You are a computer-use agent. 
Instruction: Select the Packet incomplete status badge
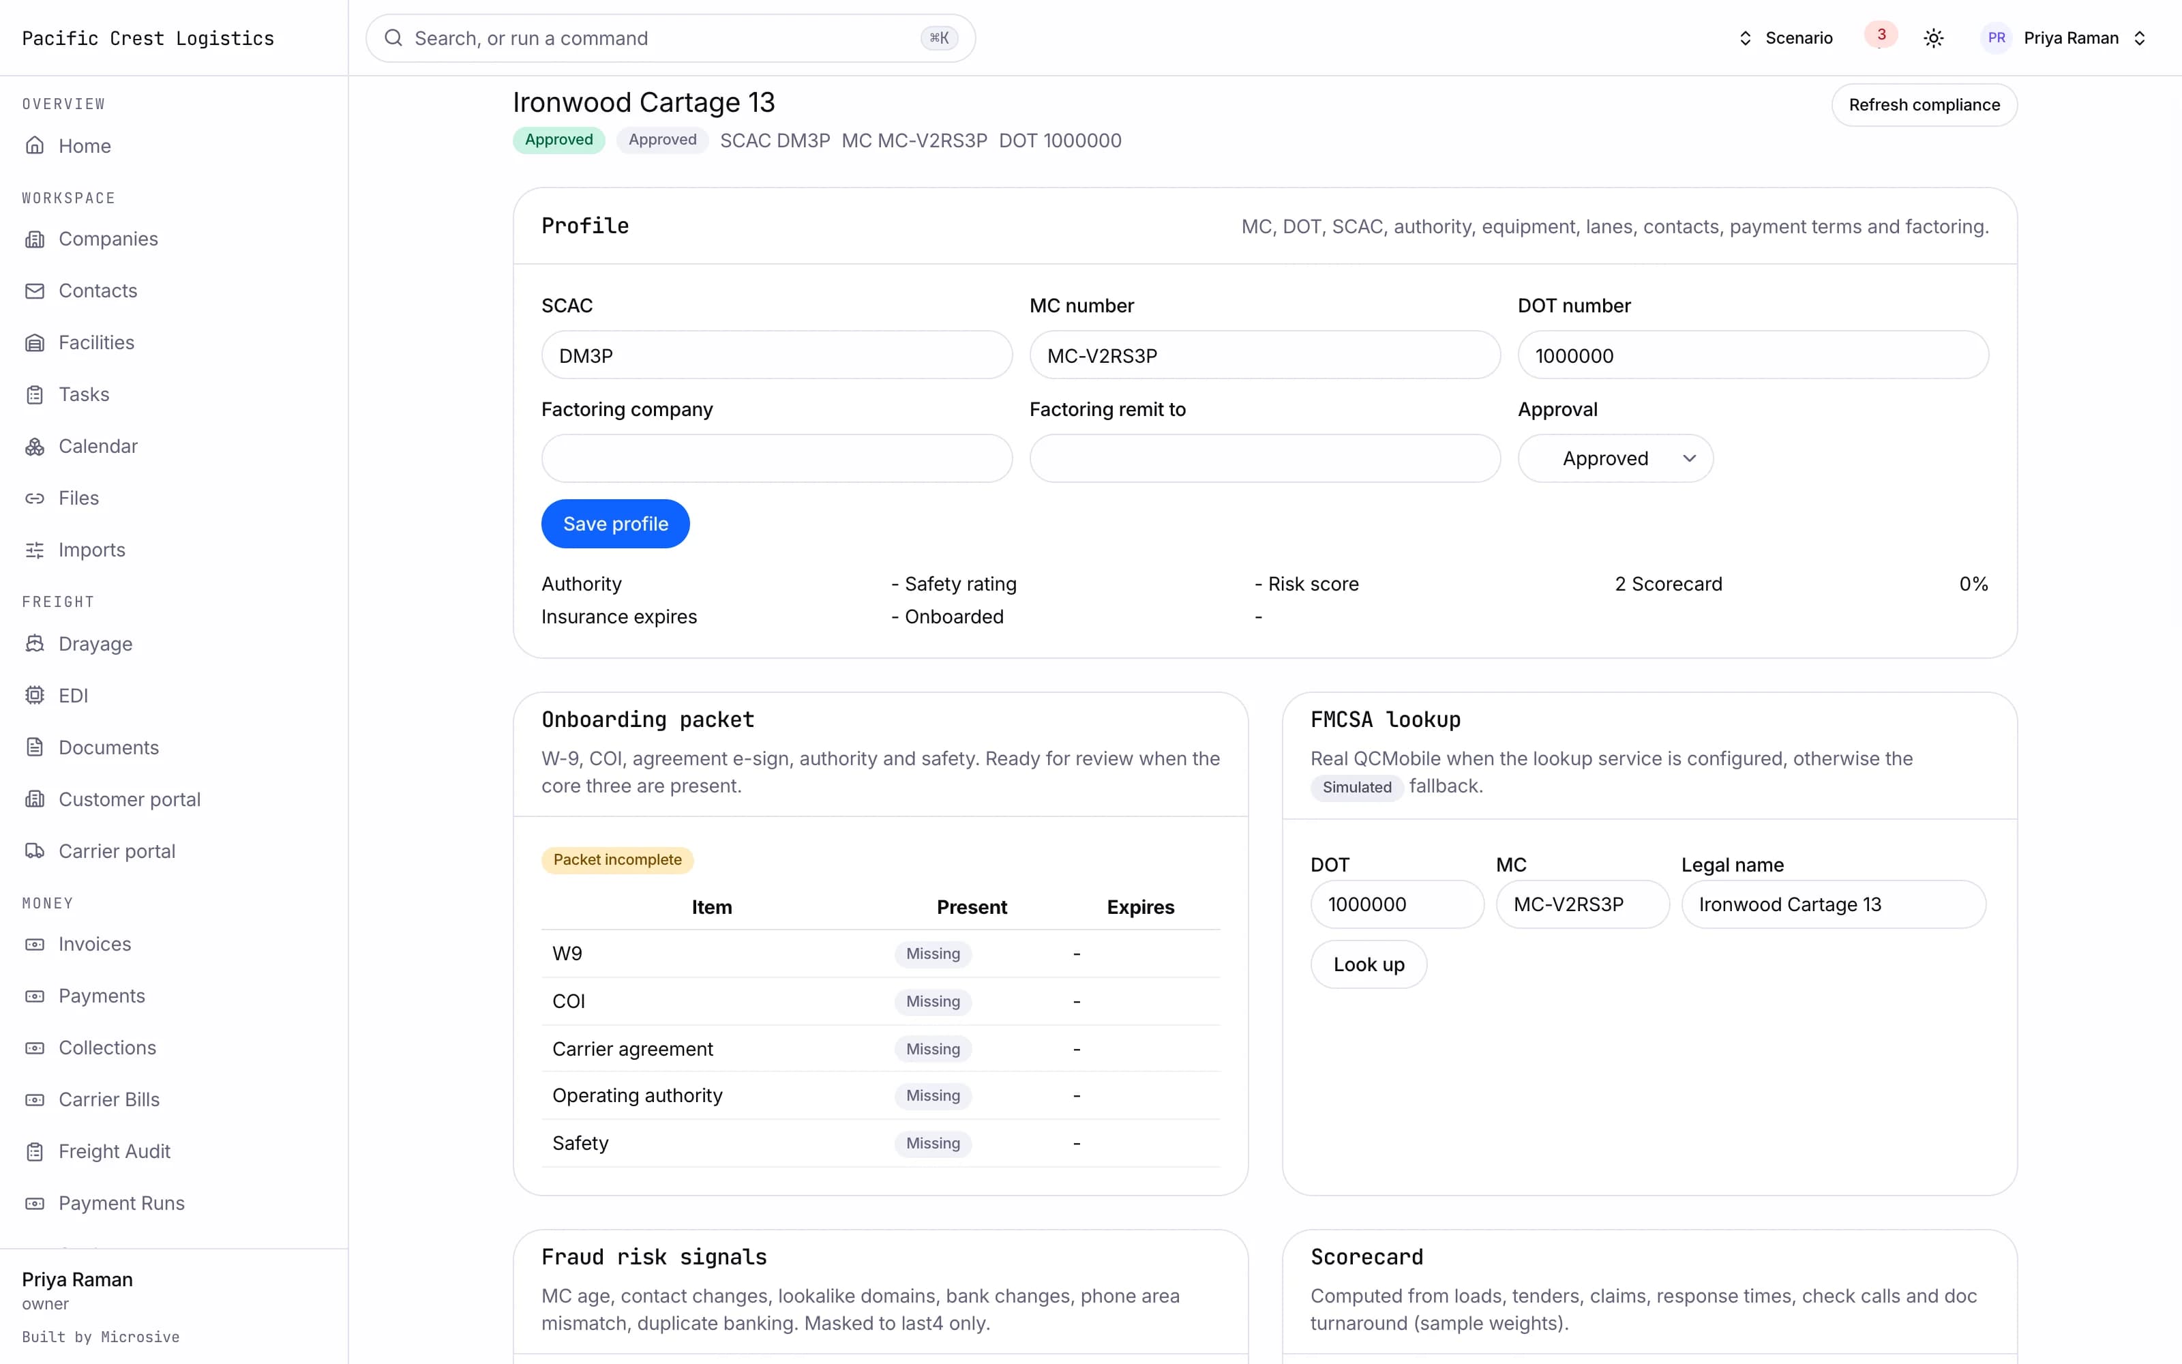[x=616, y=860]
